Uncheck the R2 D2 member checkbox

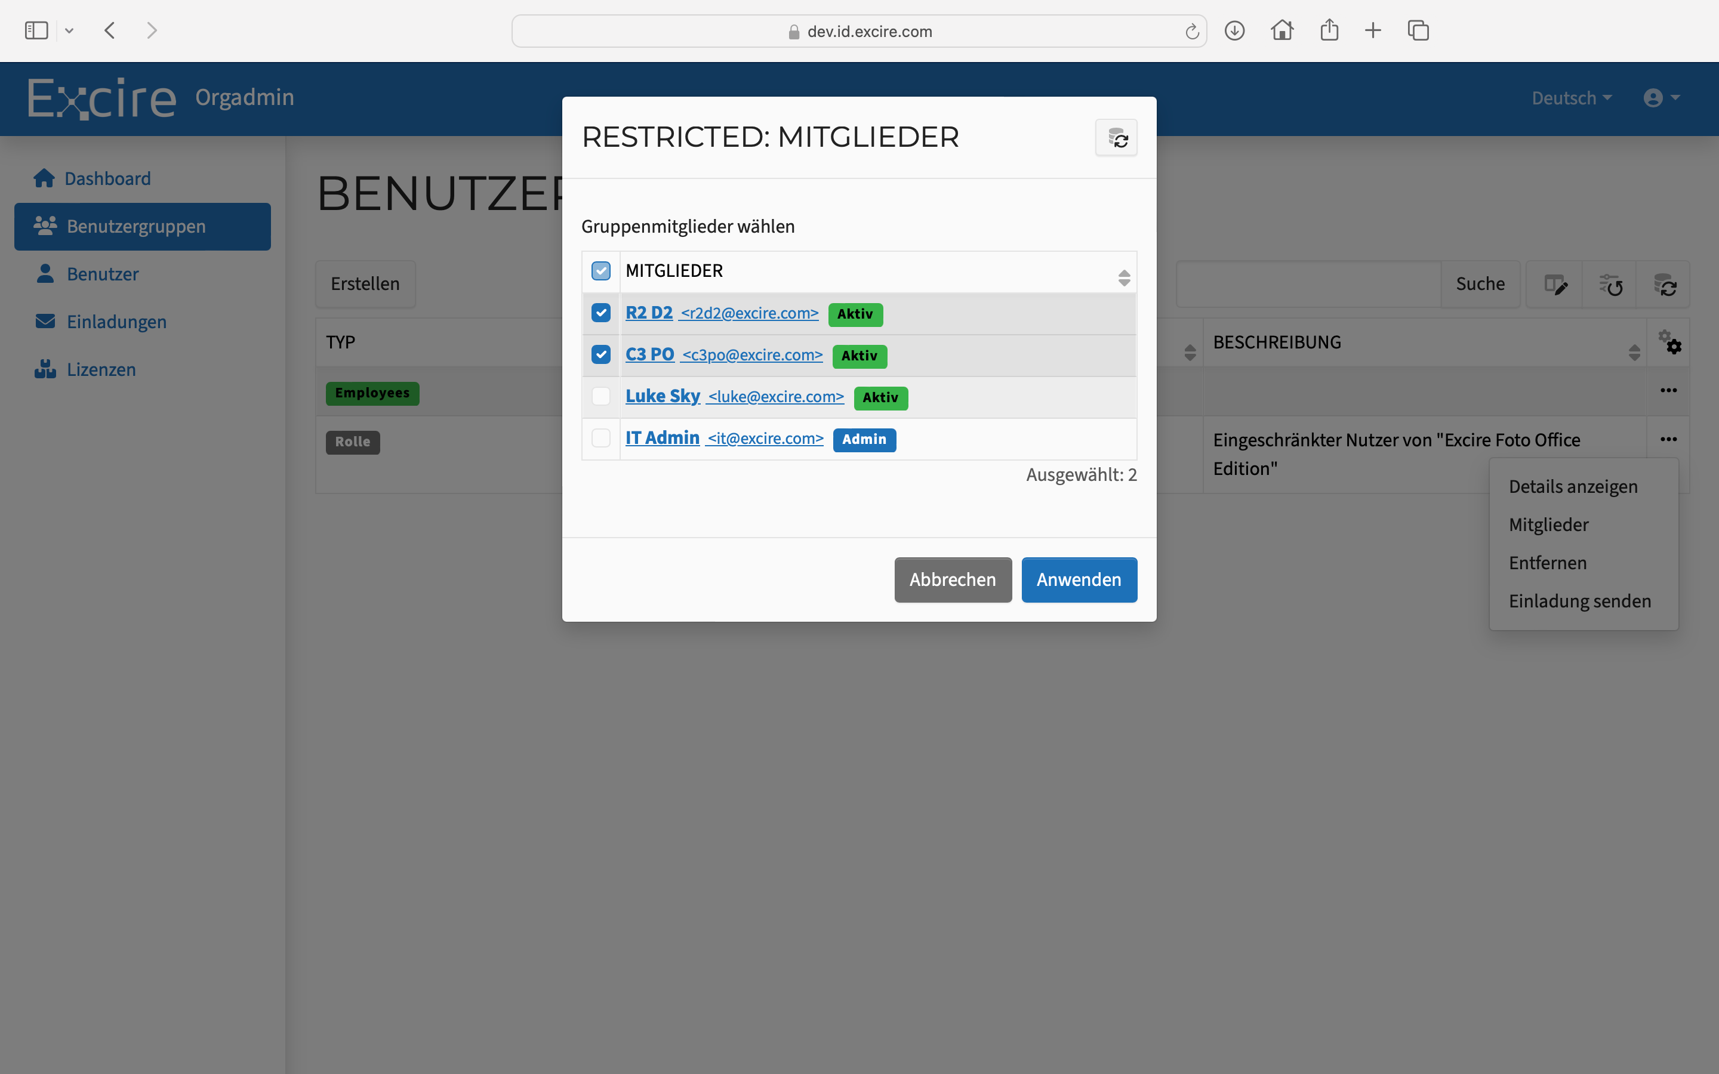(601, 313)
